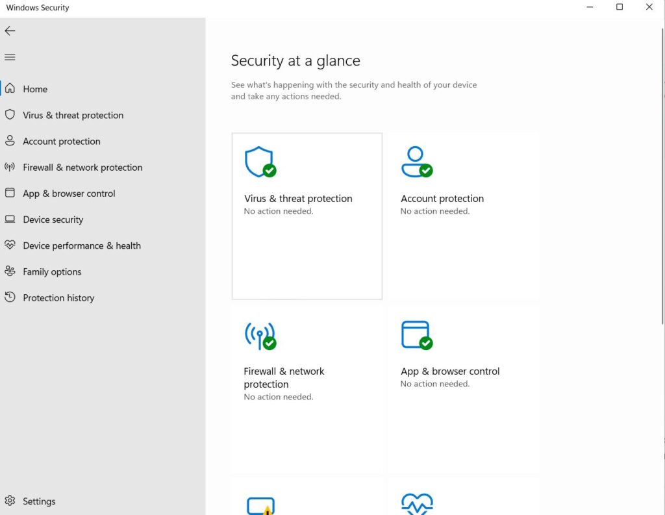Click 'No action needed.' under App & browser control

[x=434, y=384]
